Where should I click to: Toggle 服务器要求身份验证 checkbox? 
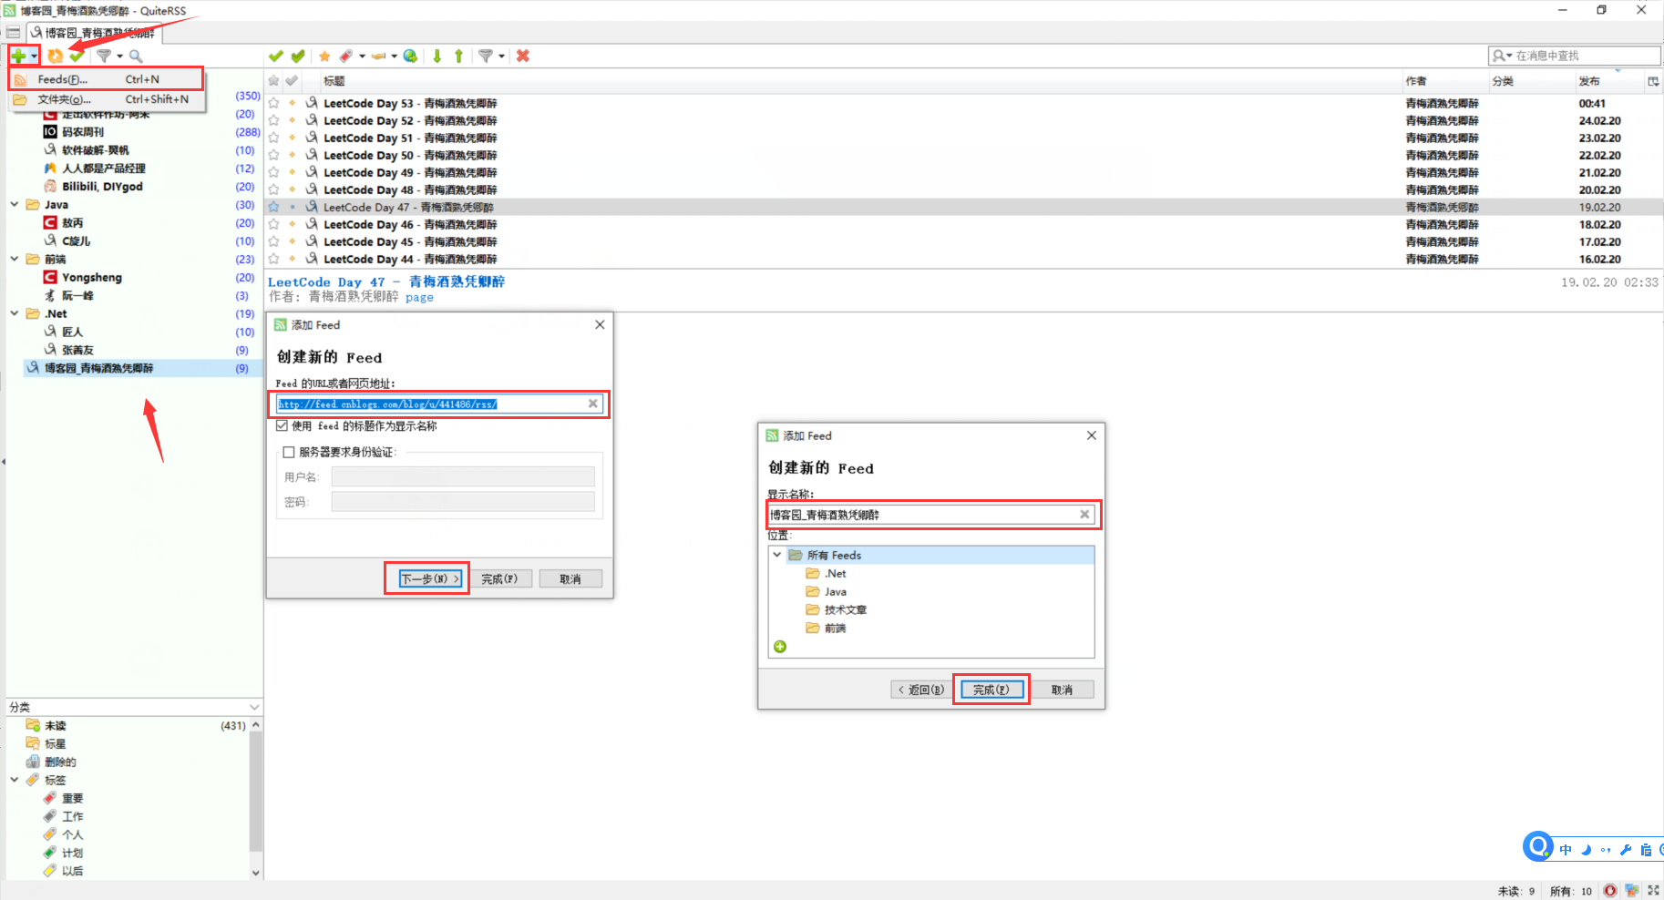(289, 452)
